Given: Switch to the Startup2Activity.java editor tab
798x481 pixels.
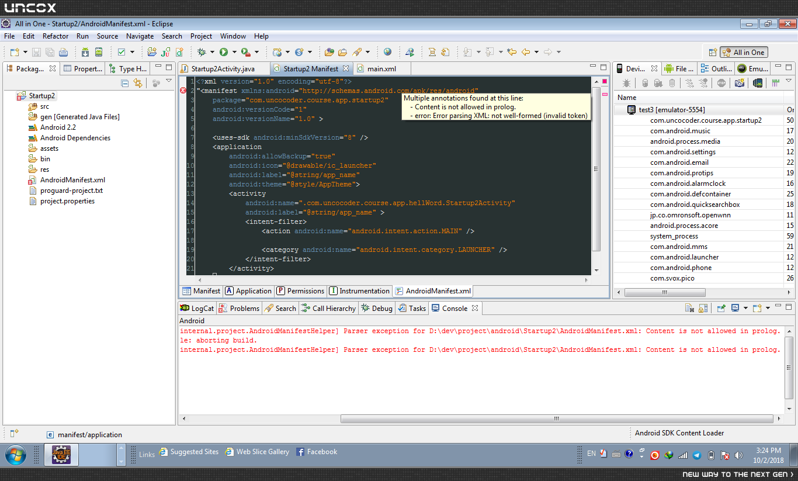Looking at the screenshot, I should (x=223, y=69).
